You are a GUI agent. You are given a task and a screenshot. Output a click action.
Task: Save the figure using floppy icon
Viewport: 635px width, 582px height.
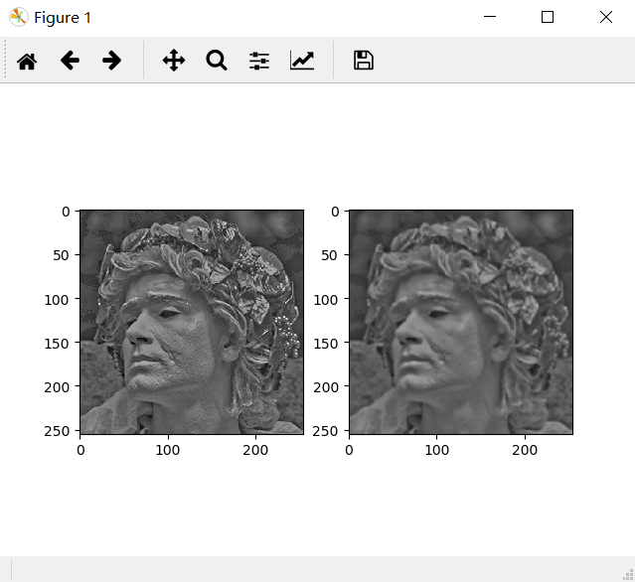click(x=364, y=61)
